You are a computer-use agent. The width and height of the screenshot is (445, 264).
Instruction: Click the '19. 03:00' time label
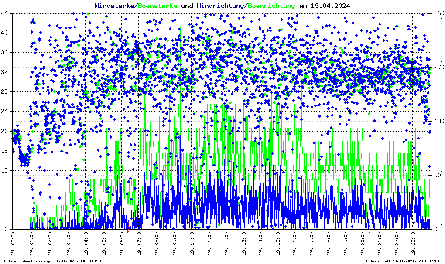tap(68, 244)
